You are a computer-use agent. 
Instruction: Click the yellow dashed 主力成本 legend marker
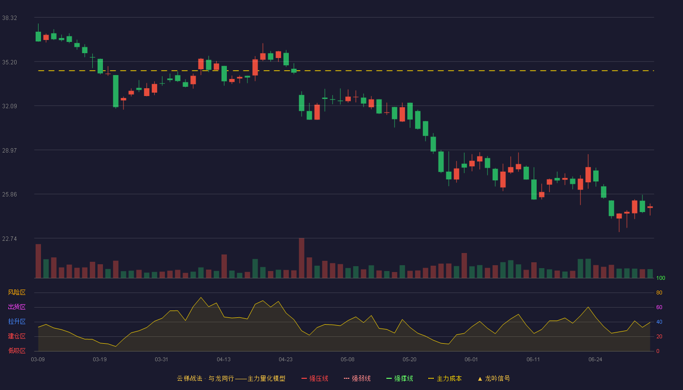(431, 378)
